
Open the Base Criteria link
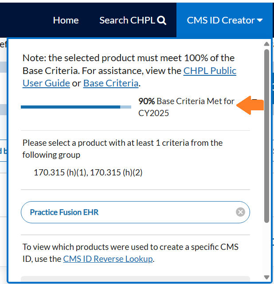pyautogui.click(x=111, y=83)
